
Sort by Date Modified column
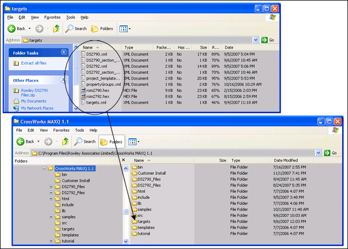292,160
